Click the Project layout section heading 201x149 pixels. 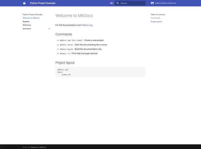(x=65, y=63)
